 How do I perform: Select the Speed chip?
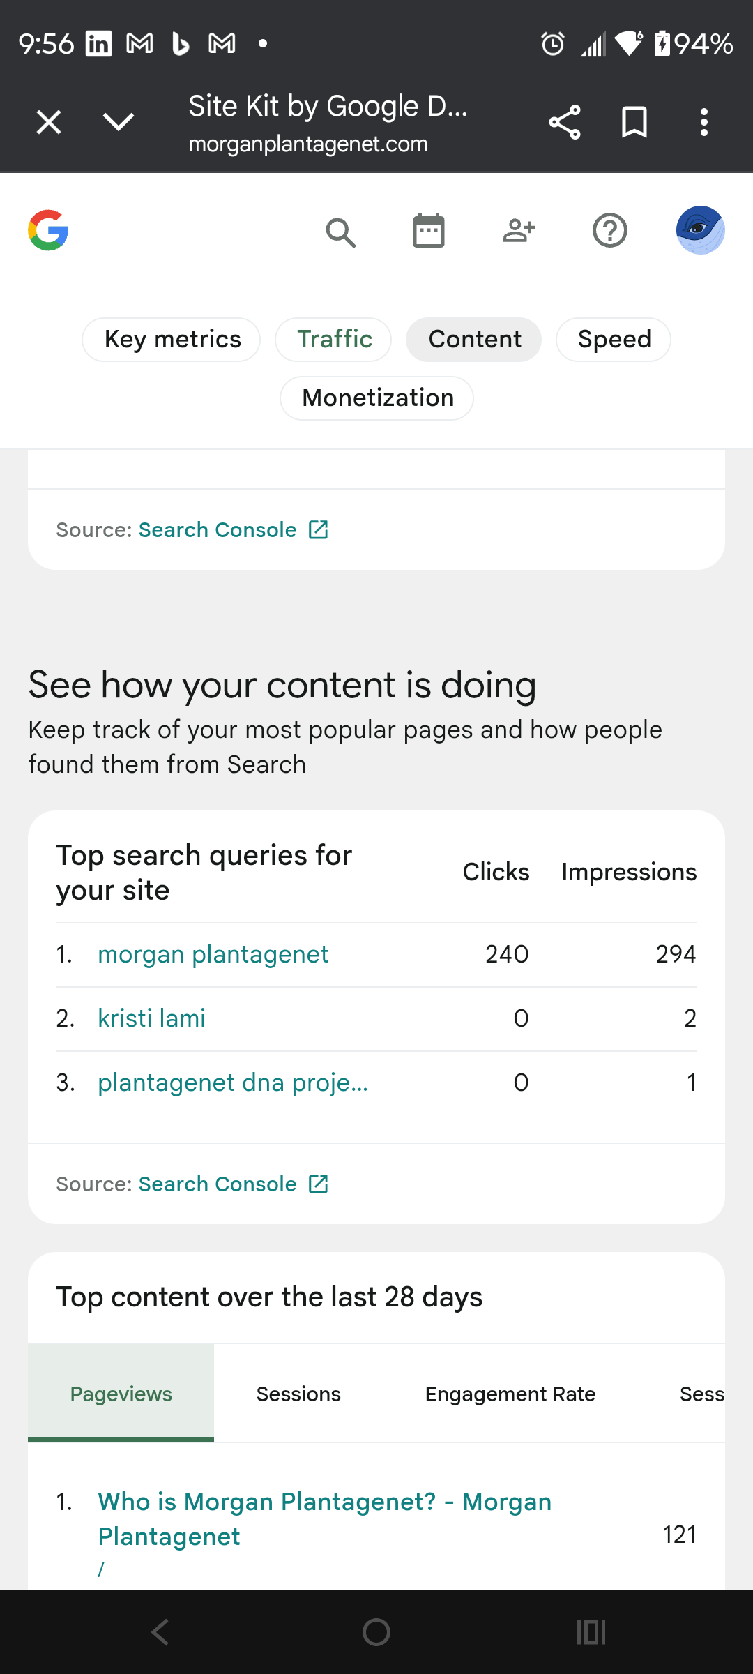click(x=613, y=339)
